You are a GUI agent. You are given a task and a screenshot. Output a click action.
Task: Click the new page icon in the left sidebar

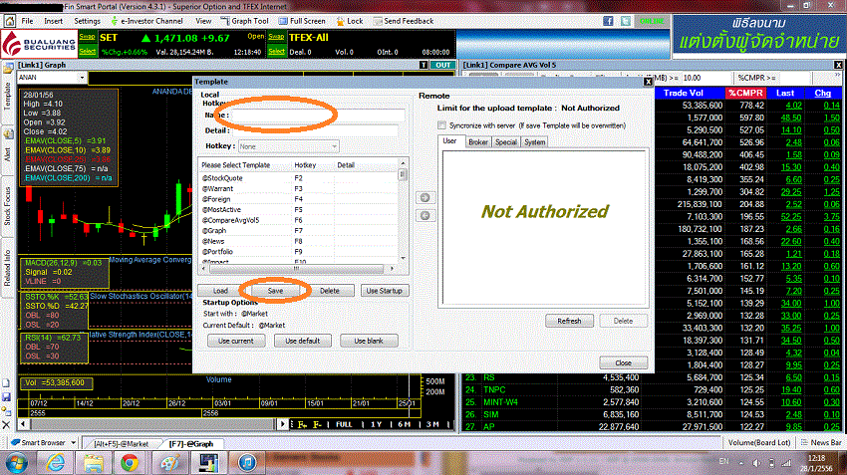(x=6, y=383)
